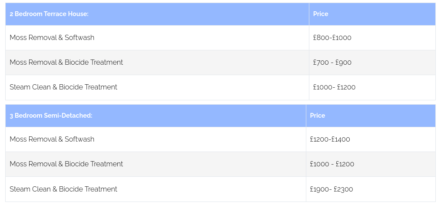Select the £1200-£1400 price cell
441x205 pixels.
tap(330, 139)
